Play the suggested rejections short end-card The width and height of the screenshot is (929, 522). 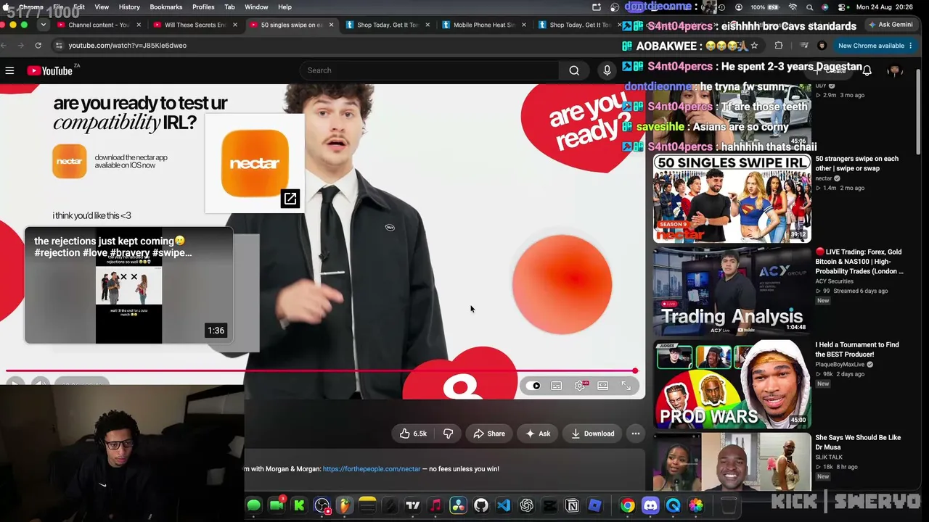129,286
